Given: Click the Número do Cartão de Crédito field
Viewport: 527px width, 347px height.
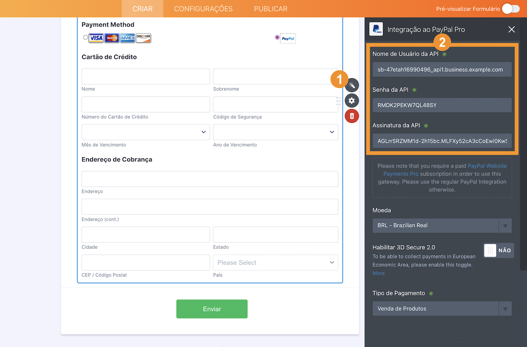Looking at the screenshot, I should point(146,104).
